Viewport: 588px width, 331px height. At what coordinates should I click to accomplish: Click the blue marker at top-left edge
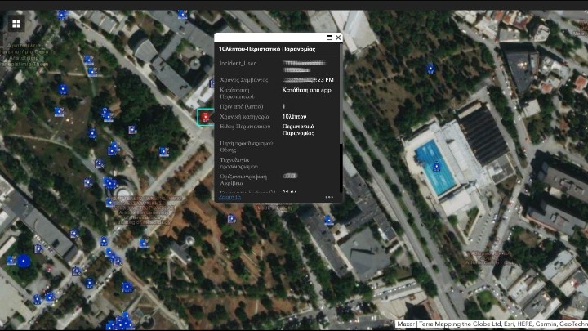(x=62, y=14)
